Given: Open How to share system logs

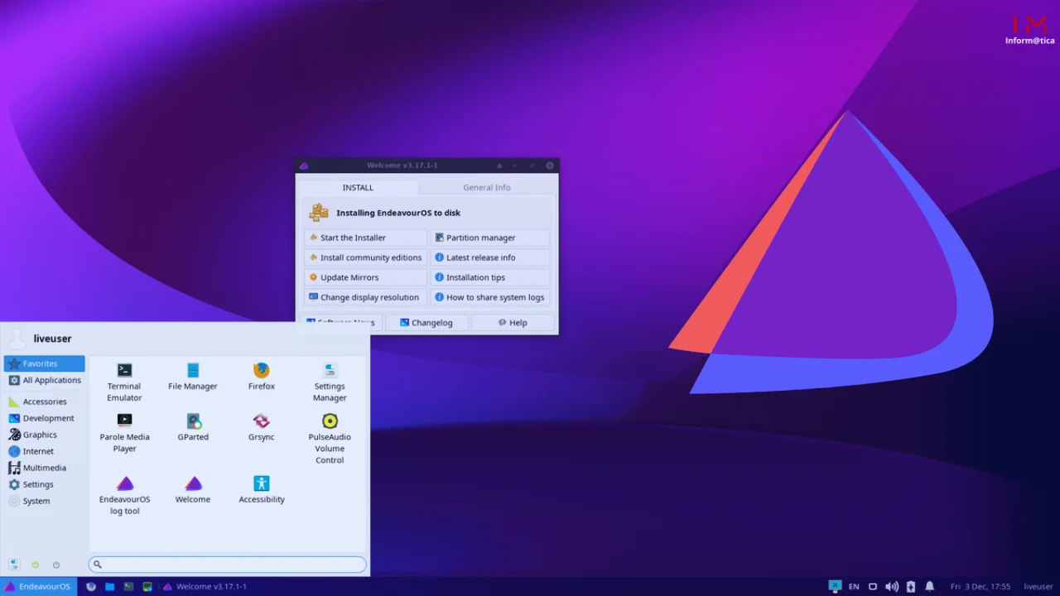Looking at the screenshot, I should coord(489,297).
